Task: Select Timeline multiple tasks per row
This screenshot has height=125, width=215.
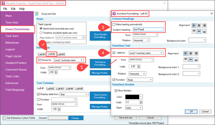Action: (41, 33)
